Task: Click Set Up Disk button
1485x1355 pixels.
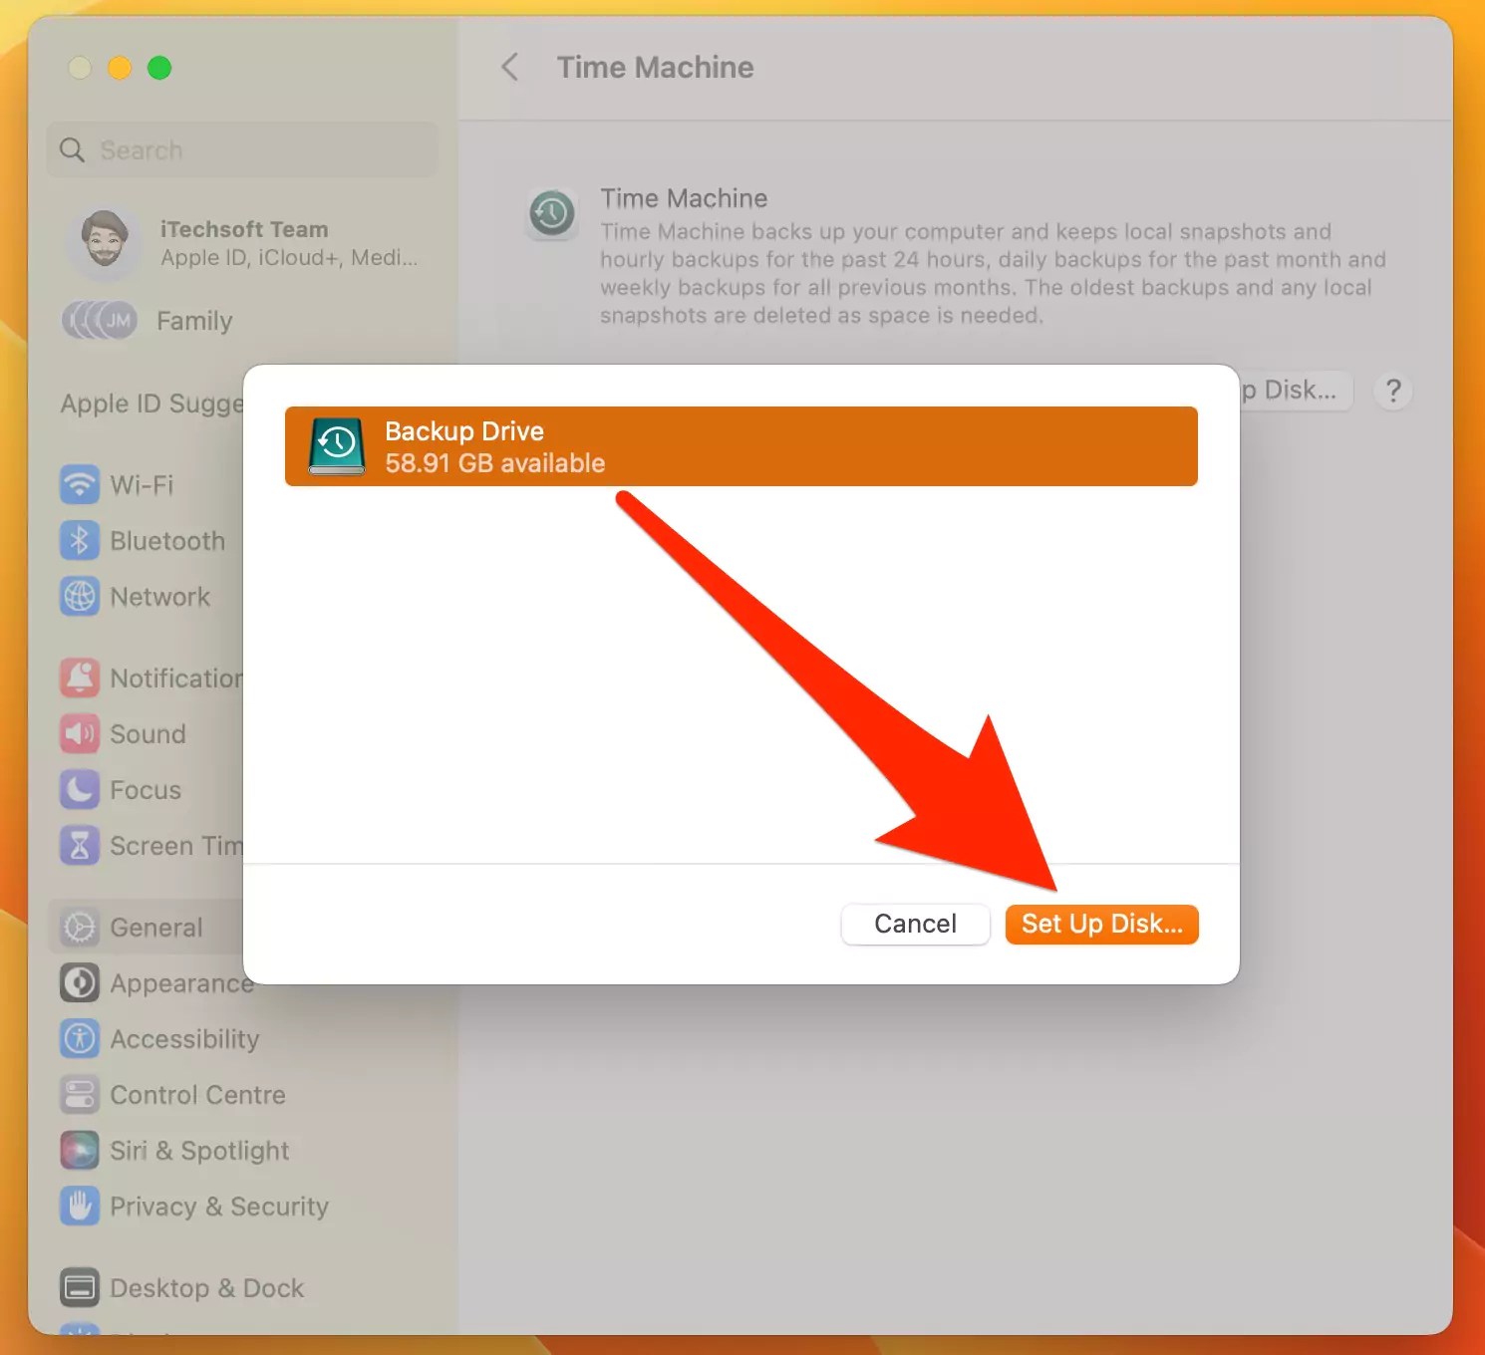Action: pos(1101,924)
